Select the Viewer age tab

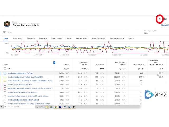43,38
